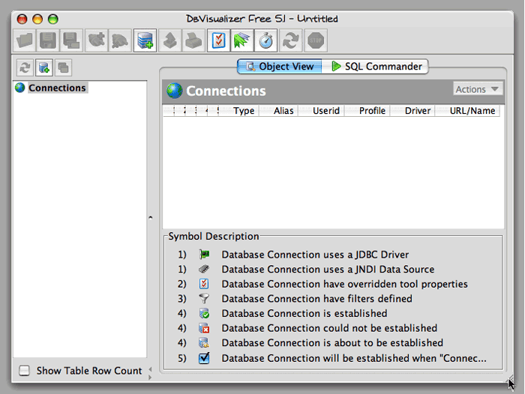Sort by the URL/Name column header

tap(468, 111)
